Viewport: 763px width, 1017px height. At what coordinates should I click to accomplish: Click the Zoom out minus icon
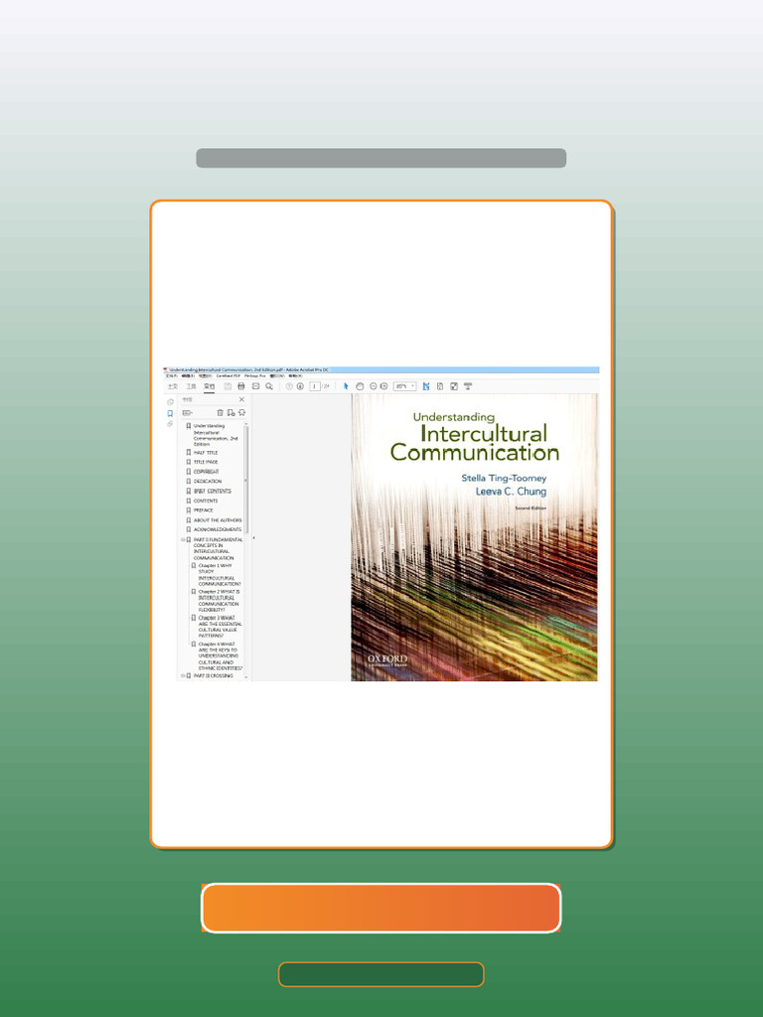tap(374, 386)
